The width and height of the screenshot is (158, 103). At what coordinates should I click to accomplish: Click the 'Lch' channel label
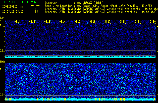pos(2,18)
